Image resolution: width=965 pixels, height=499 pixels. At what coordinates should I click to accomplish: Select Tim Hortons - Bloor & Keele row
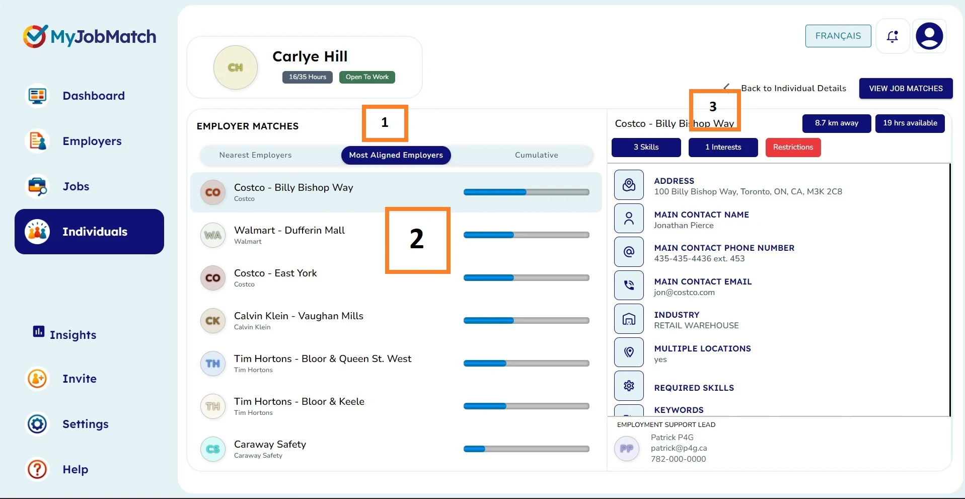[x=396, y=406]
